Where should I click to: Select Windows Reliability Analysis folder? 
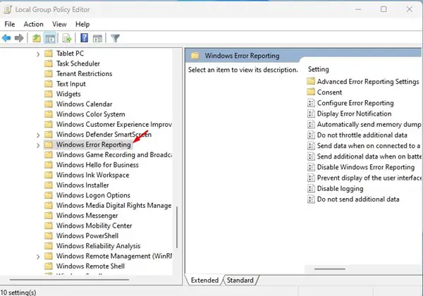pos(99,246)
